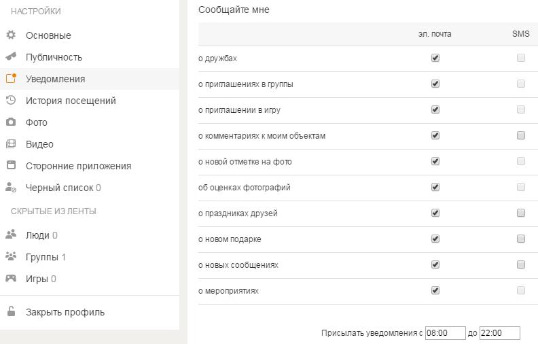Image resolution: width=538 pixels, height=344 pixels.
Task: Enable SMS for о новых сообщениях
Action: pos(521,264)
